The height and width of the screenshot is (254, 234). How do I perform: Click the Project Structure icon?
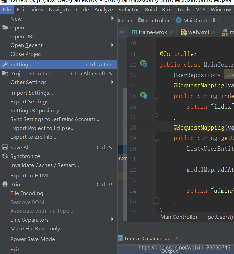point(5,74)
